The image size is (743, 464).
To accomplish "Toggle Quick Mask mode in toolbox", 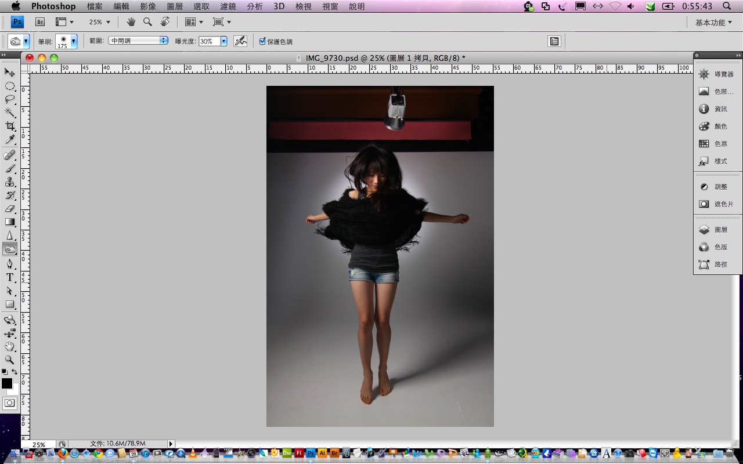I will (x=10, y=403).
